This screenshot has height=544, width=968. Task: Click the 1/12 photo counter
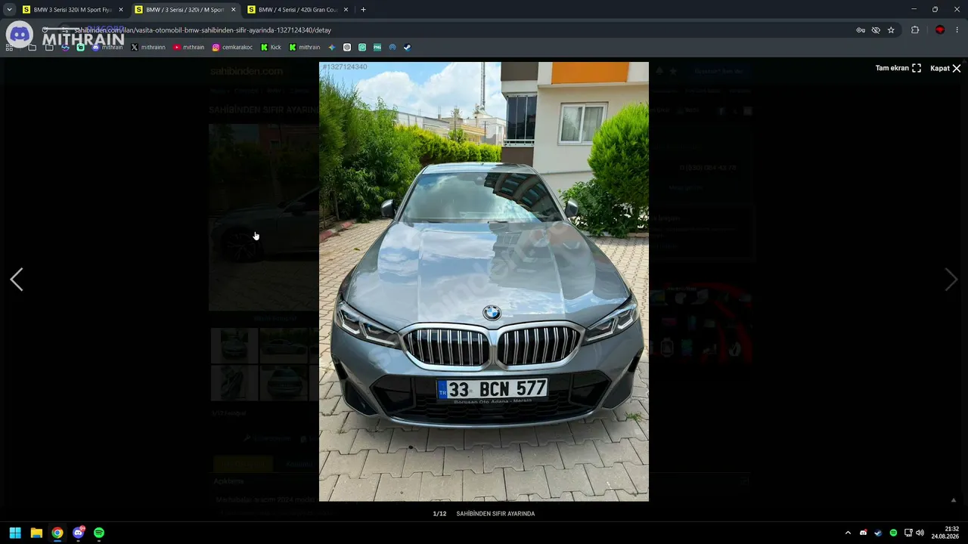[x=439, y=514]
